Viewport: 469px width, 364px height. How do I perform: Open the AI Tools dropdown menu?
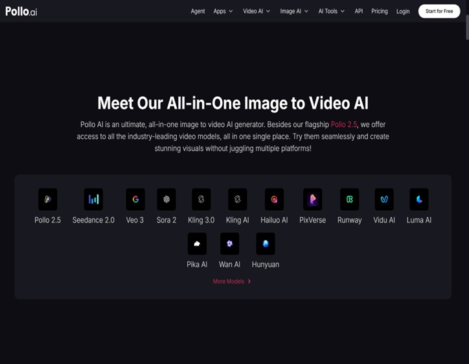pyautogui.click(x=332, y=12)
